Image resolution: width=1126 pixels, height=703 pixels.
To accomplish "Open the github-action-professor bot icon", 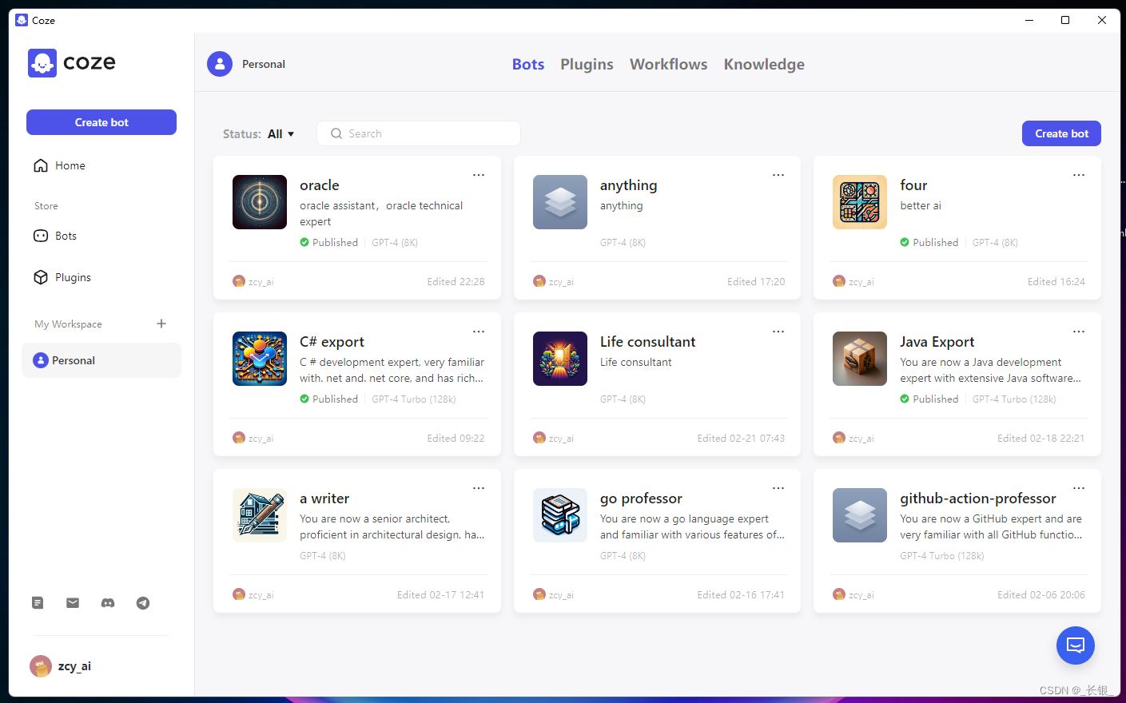I will click(860, 515).
